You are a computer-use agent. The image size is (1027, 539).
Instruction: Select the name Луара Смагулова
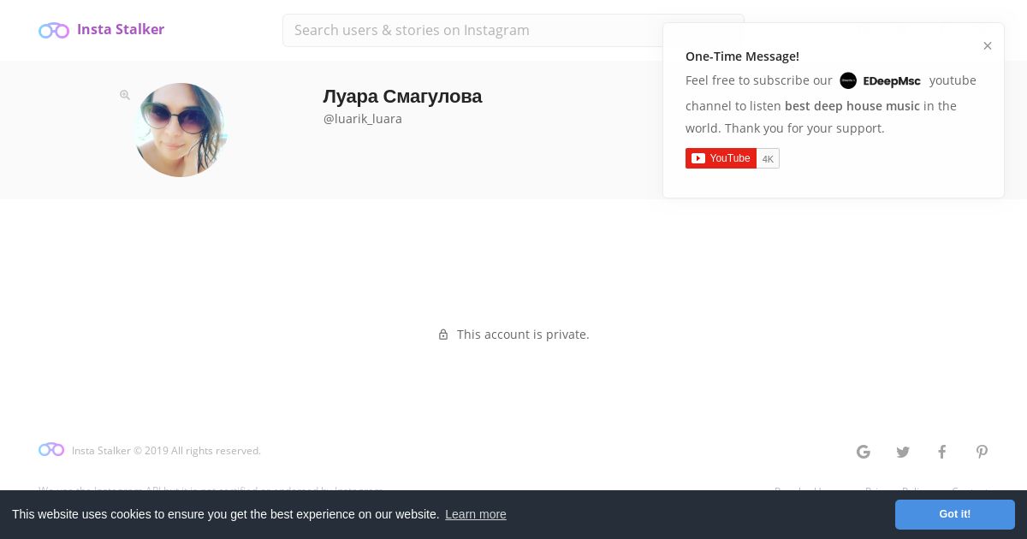tap(402, 96)
